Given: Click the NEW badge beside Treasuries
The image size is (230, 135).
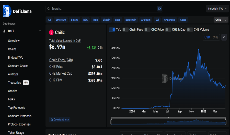Looking at the screenshot, I should [x=26, y=83].
